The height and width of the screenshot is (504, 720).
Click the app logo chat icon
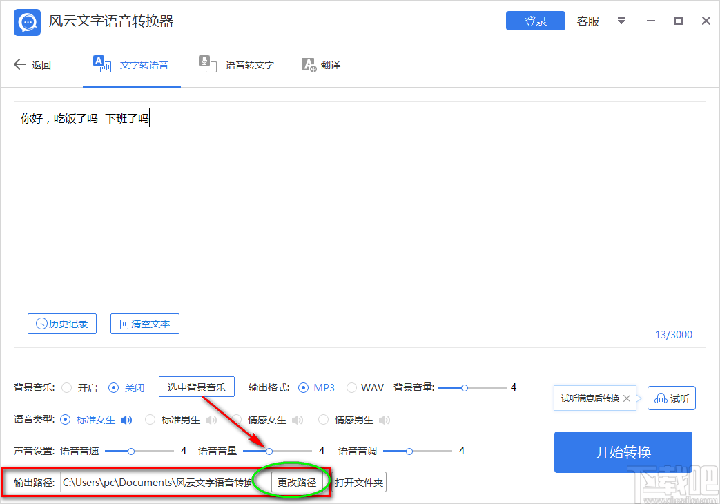[x=26, y=21]
